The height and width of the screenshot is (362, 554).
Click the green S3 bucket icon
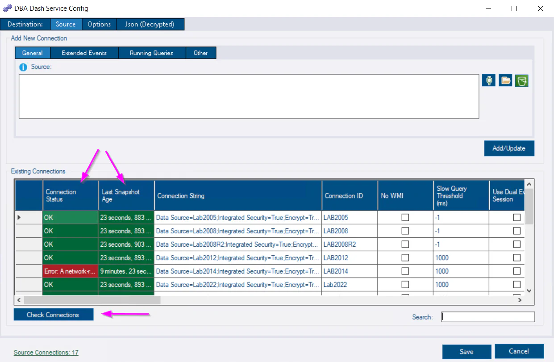(521, 80)
